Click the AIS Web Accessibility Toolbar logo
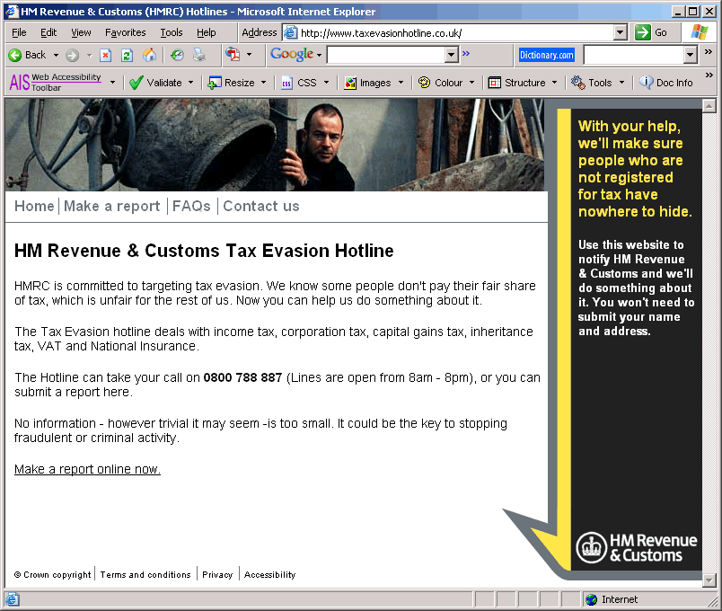Viewport: 722px width, 611px height. tap(56, 83)
